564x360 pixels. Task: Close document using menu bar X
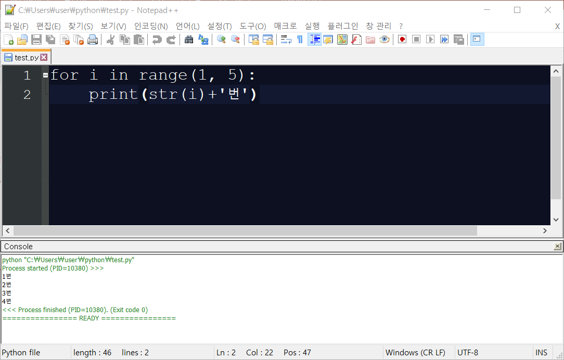tap(557, 26)
